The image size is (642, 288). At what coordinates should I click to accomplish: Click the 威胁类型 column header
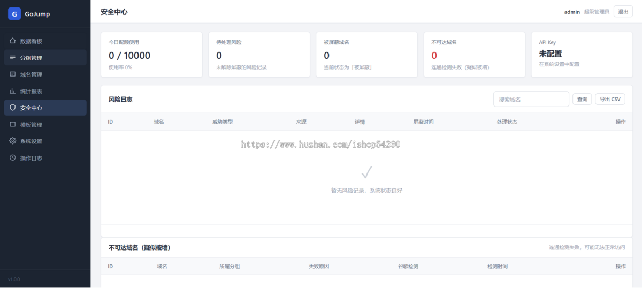tap(223, 122)
